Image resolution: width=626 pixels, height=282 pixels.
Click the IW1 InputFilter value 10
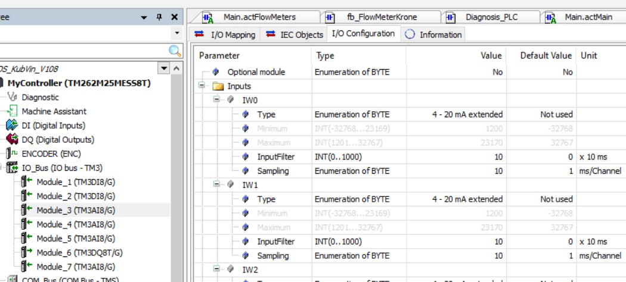(498, 242)
